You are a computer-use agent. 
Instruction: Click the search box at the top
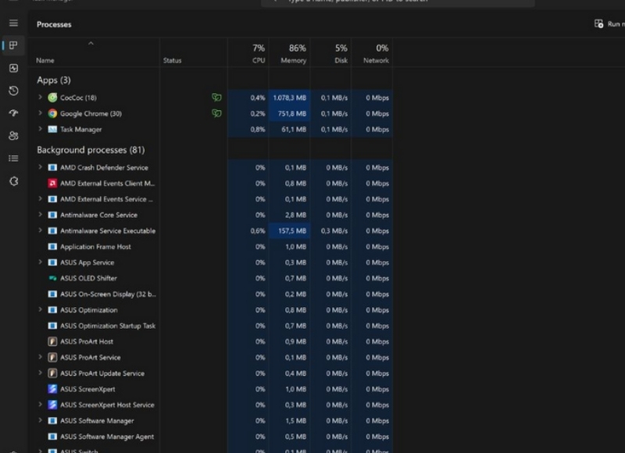coord(398,2)
